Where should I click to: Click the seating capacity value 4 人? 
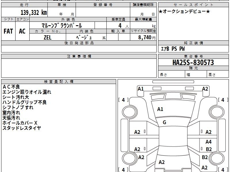(124, 26)
